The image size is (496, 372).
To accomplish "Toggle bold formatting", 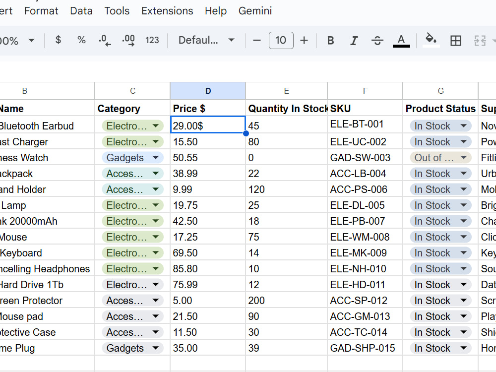I will 330,40.
